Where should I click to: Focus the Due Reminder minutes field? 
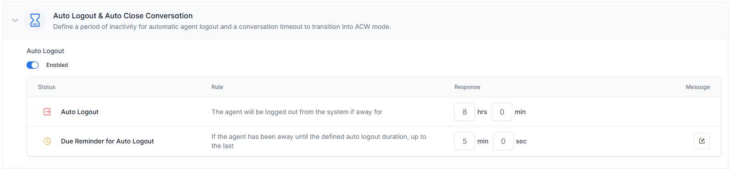coord(464,141)
